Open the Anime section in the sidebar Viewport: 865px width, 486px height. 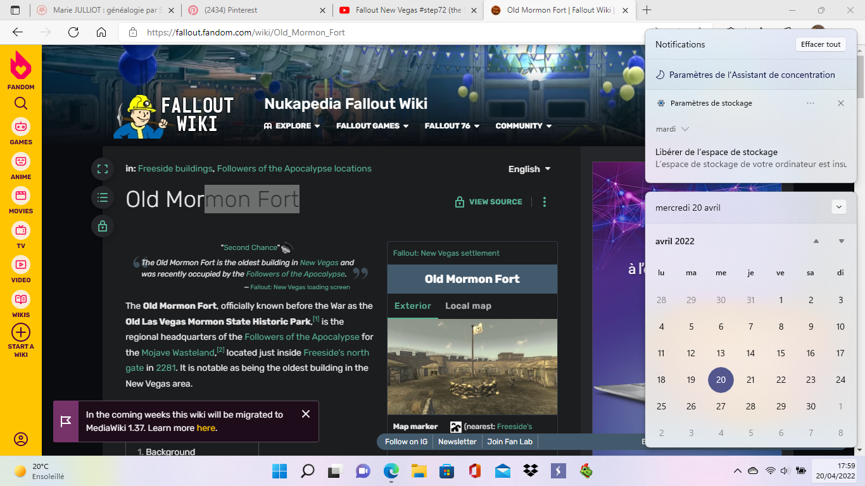point(21,167)
